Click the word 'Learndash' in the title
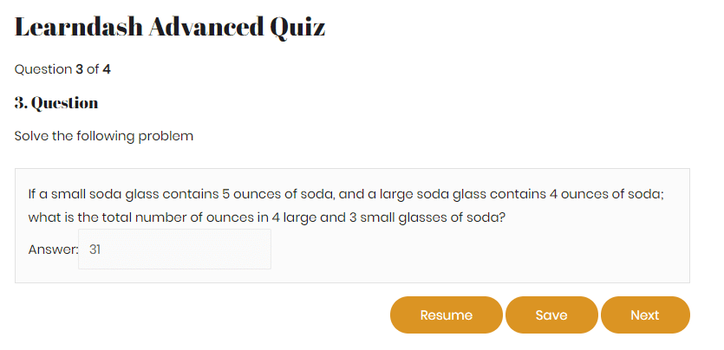This screenshot has width=724, height=350. click(79, 27)
